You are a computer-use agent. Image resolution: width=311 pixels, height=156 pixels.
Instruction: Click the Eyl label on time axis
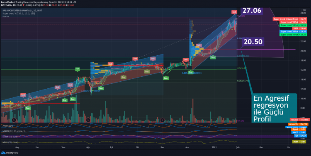[x=111, y=147]
